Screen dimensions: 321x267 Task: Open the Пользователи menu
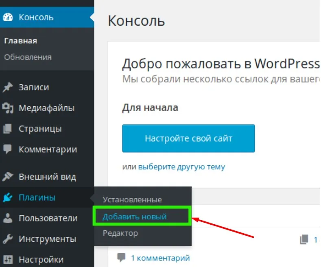[47, 218]
